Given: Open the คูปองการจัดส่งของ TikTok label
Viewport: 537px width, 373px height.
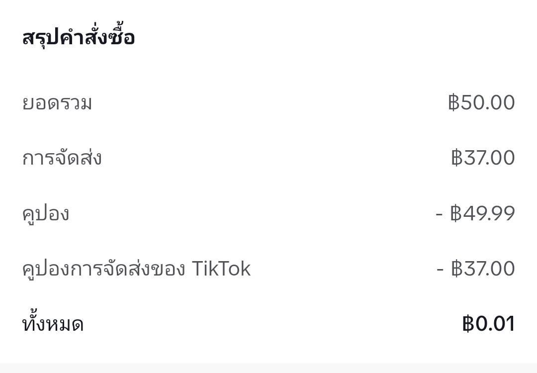Looking at the screenshot, I should coord(136,270).
